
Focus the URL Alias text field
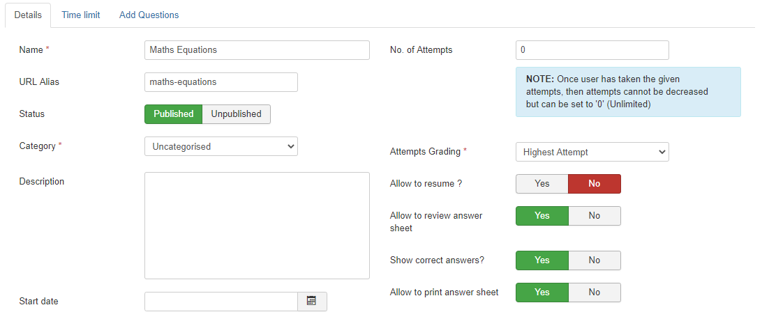221,82
